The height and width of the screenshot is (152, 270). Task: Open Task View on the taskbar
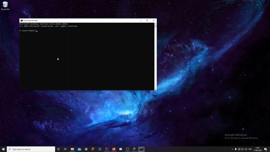65,149
